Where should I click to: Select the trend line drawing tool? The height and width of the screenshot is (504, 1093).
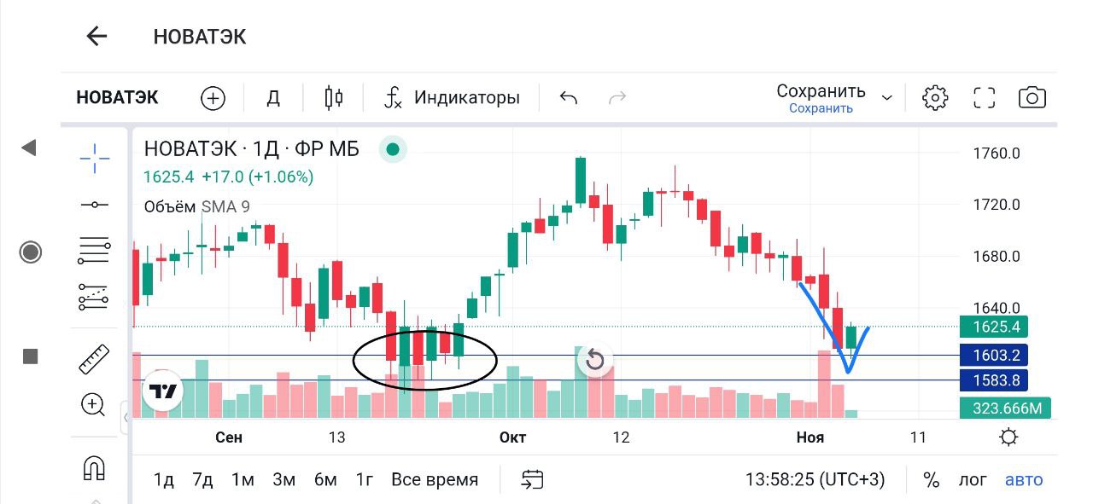tap(94, 205)
